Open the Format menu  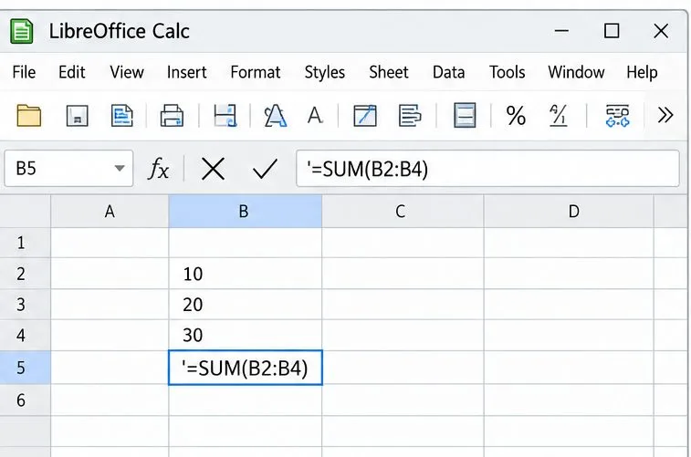point(256,72)
